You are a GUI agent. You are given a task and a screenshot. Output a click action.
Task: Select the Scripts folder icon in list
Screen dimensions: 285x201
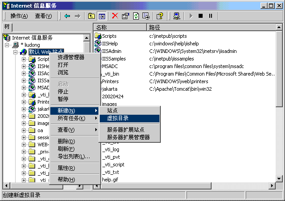(x=98, y=36)
